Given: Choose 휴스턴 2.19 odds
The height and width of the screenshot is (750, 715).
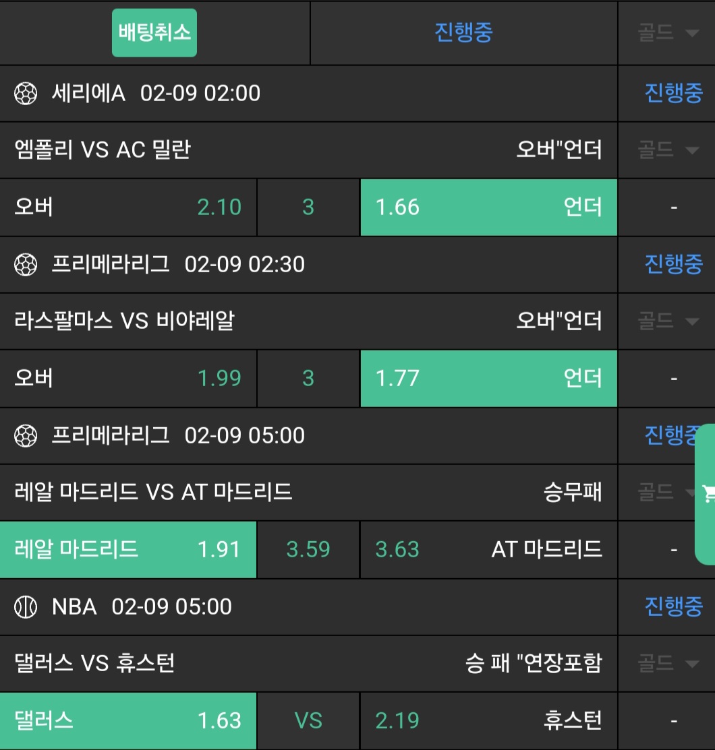Looking at the screenshot, I should tap(488, 721).
